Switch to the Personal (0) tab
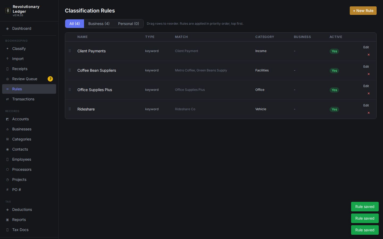 pos(128,24)
